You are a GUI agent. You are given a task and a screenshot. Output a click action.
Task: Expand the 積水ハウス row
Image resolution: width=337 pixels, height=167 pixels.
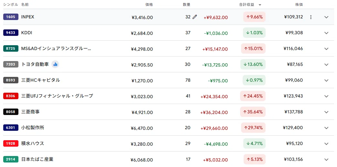pos(326,144)
